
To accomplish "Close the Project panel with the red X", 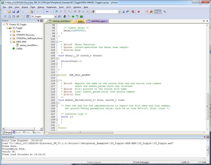I will 41,20.
